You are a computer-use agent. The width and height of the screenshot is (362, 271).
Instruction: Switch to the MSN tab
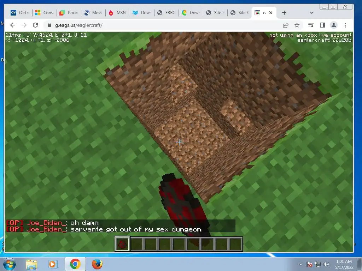tap(118, 13)
